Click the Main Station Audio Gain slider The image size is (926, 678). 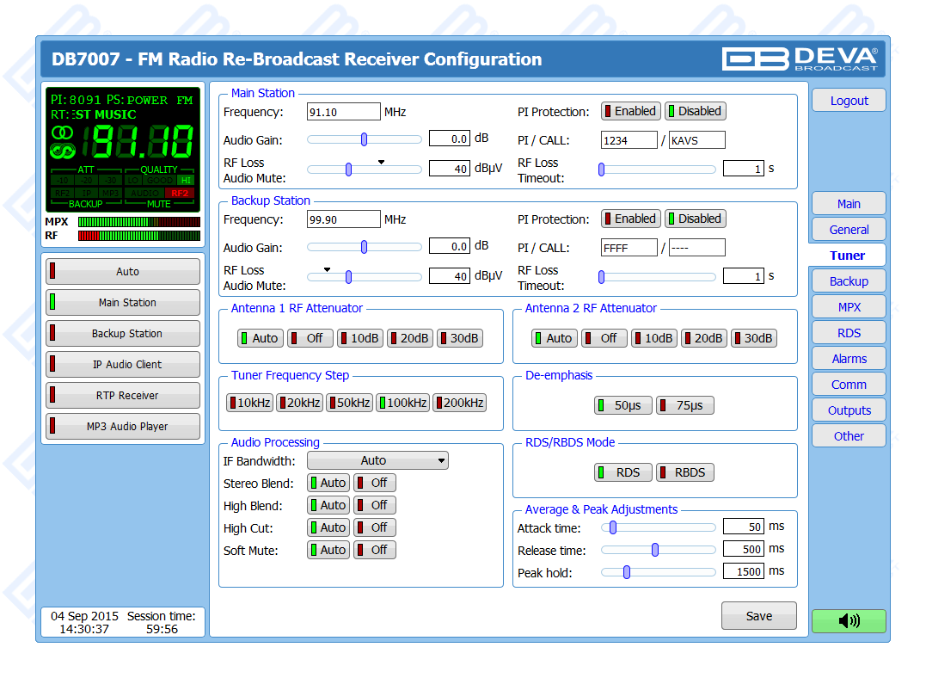[x=364, y=139]
